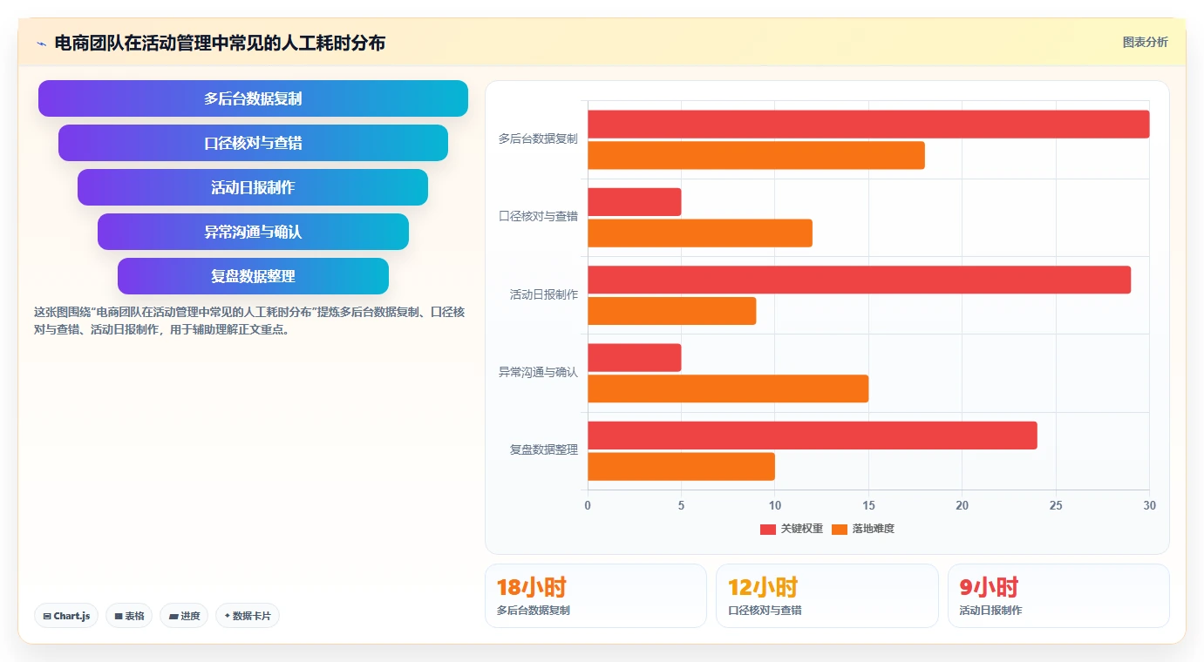1204x662 pixels.
Task: Open the 12小时 data card
Action: point(826,596)
